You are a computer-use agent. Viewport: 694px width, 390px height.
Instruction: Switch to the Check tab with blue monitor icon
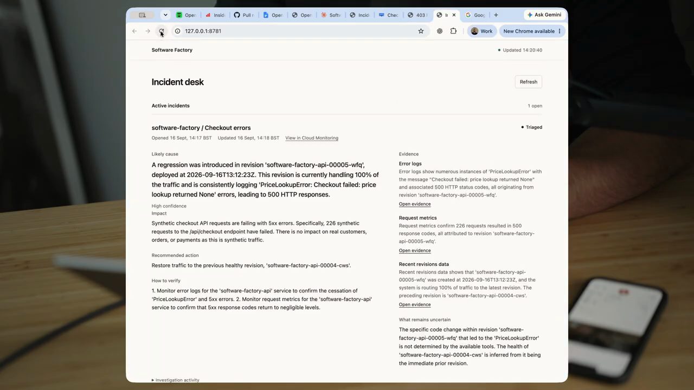click(x=388, y=15)
